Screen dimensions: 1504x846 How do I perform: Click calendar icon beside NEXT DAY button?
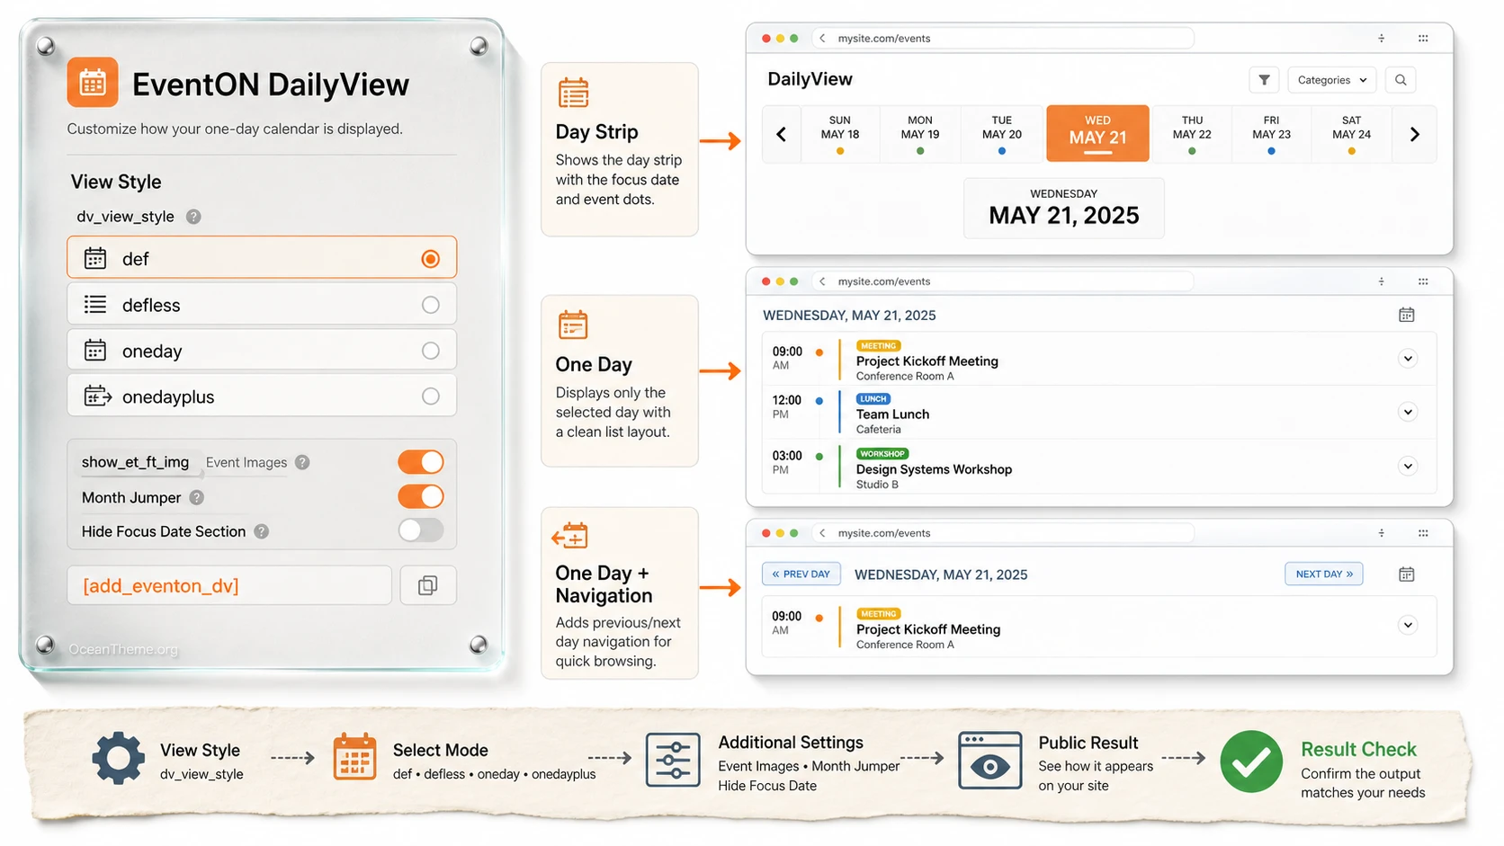point(1407,574)
